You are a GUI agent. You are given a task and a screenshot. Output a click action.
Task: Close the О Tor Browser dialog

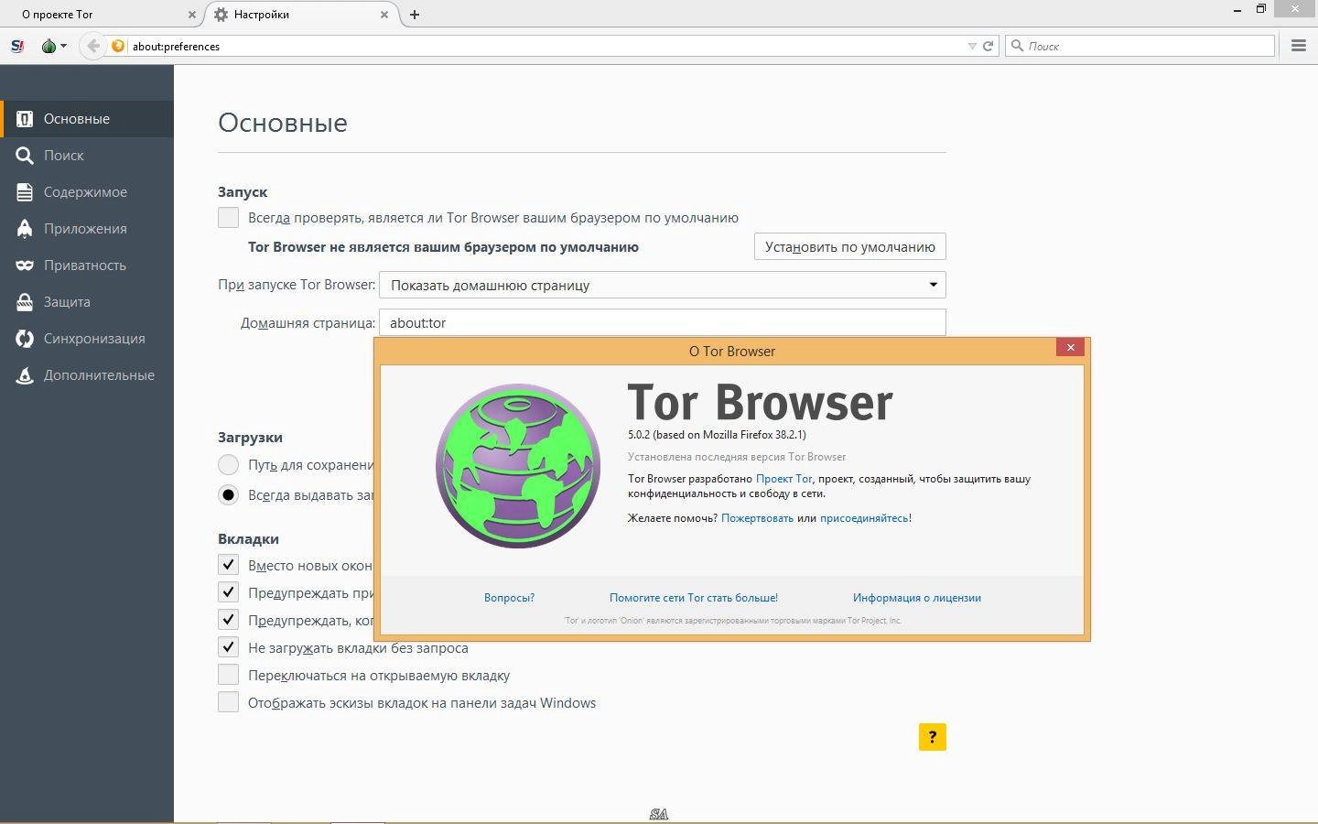point(1070,347)
